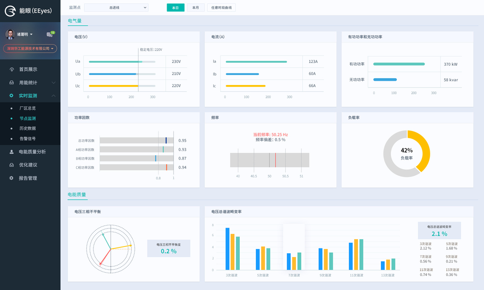Click the highlighted 7次谐波 bar group
484x290 pixels.
tap(294, 261)
